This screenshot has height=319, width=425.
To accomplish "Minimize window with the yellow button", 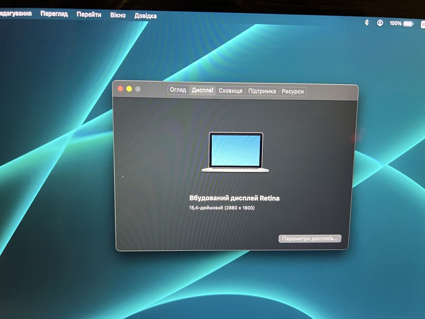I will click(129, 89).
